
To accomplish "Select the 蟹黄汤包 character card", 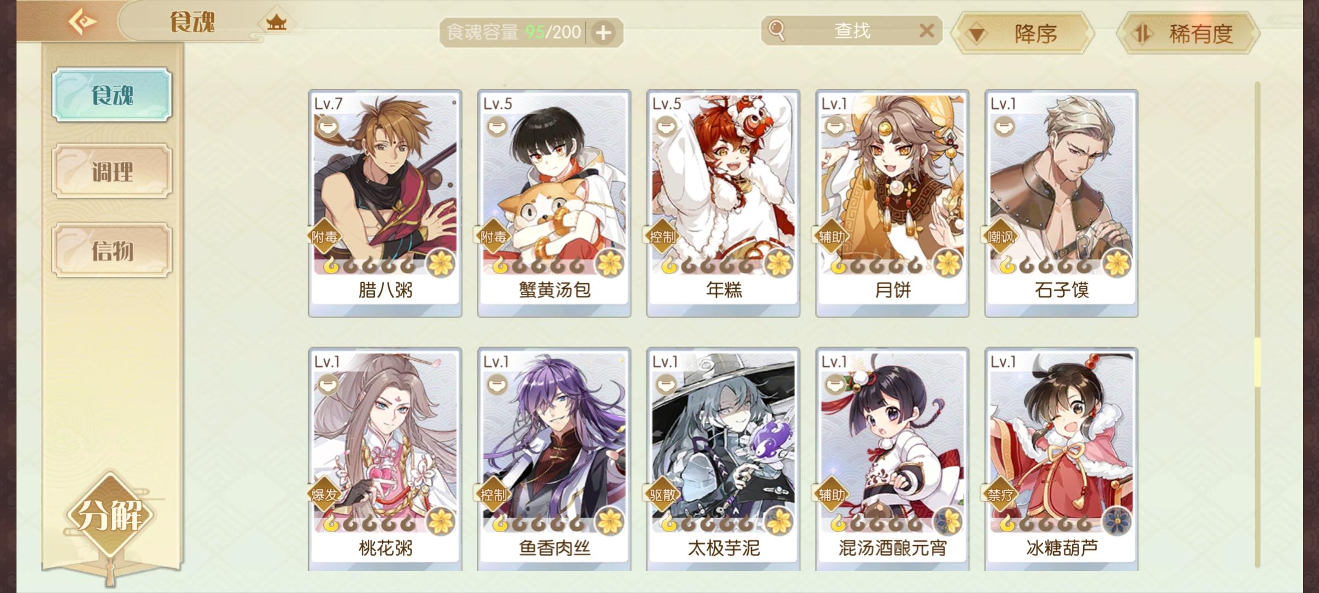I will pos(554,203).
